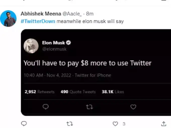Image resolution: width=171 pixels, height=128 pixels.
Task: View the 2,952 Retweets list
Action: [39, 92]
